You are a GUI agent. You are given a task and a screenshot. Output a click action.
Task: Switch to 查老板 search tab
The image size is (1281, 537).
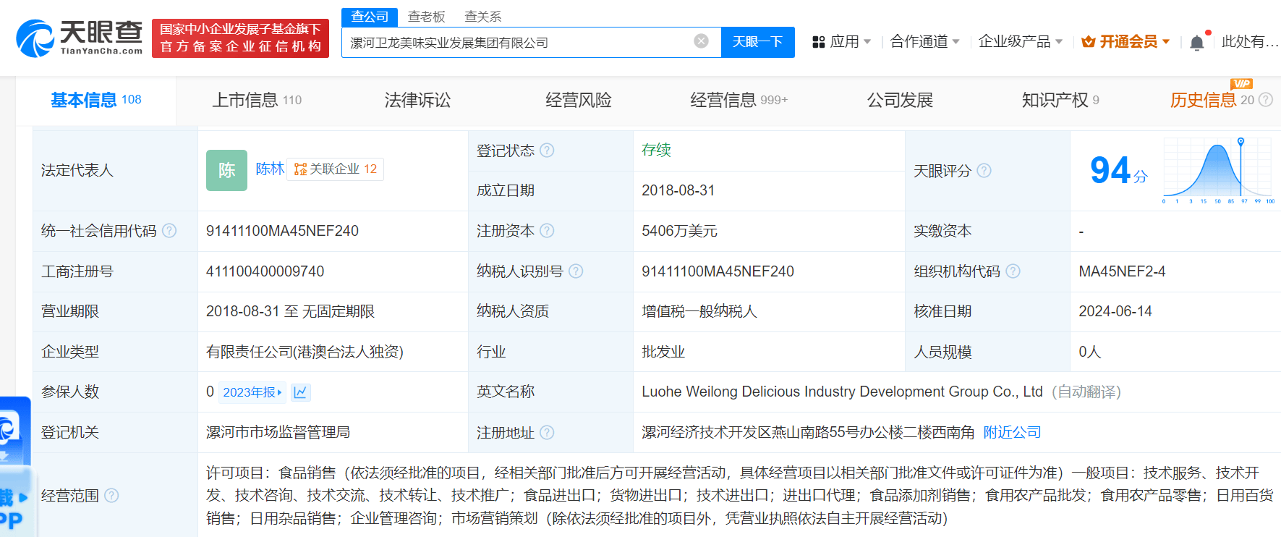(426, 17)
